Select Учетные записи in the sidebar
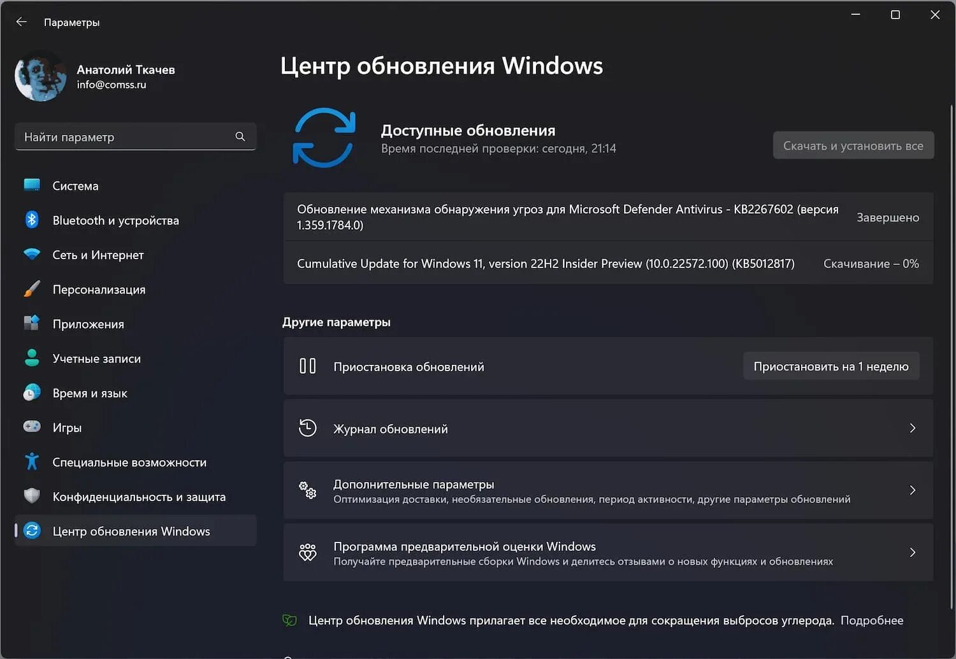The image size is (956, 659). pos(135,358)
